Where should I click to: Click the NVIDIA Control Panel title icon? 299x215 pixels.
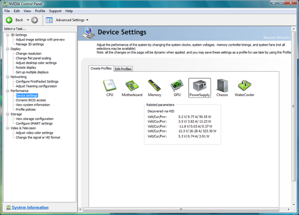click(x=5, y=4)
